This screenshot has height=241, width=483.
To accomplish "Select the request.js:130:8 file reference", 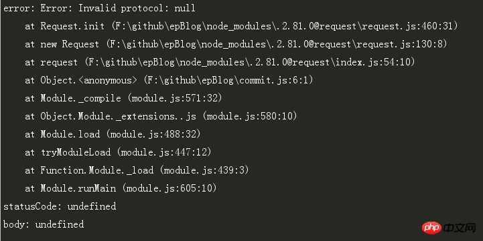I will [399, 44].
